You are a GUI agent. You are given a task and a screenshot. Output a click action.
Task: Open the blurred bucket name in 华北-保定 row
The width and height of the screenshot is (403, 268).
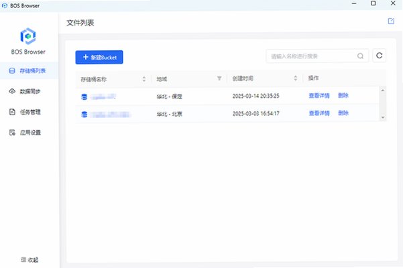(x=103, y=96)
